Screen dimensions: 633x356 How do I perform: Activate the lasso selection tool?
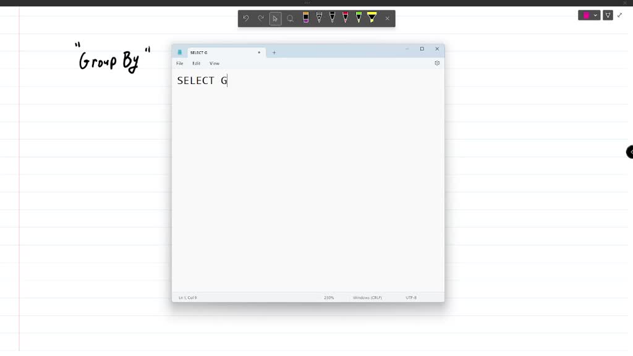click(x=291, y=19)
